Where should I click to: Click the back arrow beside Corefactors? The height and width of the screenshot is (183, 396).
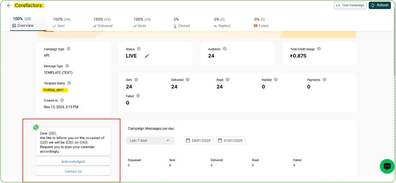[x=9, y=6]
